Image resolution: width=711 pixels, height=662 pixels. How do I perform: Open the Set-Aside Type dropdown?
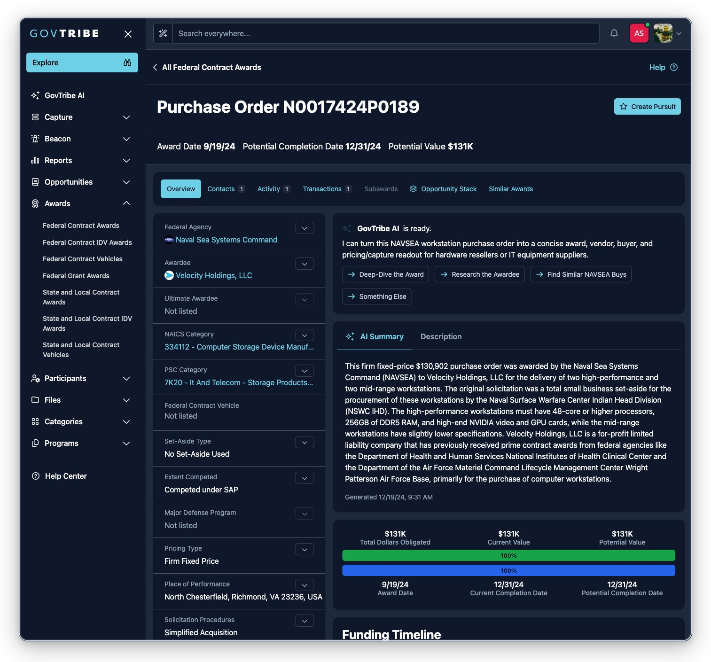305,442
